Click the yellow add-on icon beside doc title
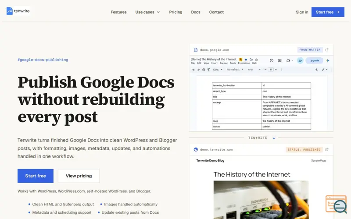This screenshot has width=351, height=219. [x=240, y=60]
